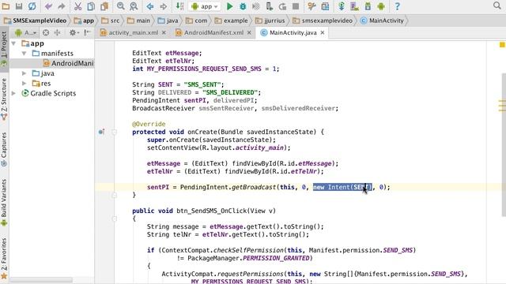This screenshot has width=506, height=284.
Task: Open the app run configuration dropdown
Action: click(x=204, y=6)
